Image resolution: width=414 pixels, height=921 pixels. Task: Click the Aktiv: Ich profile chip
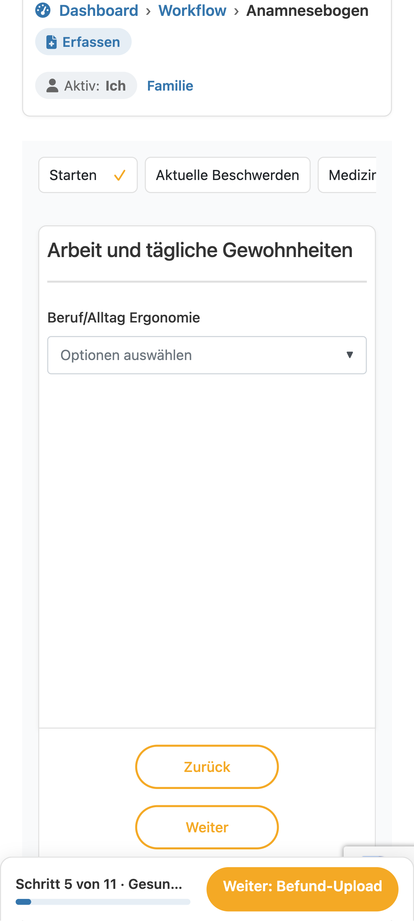86,86
